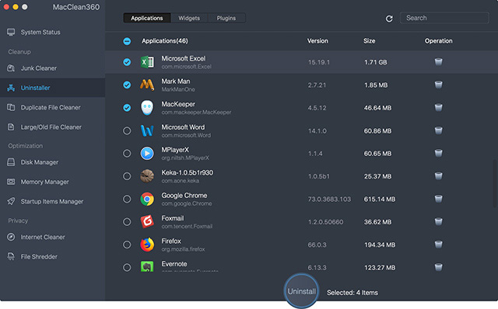Click the Google Chrome logo icon
This screenshot has height=309, width=498.
147,199
